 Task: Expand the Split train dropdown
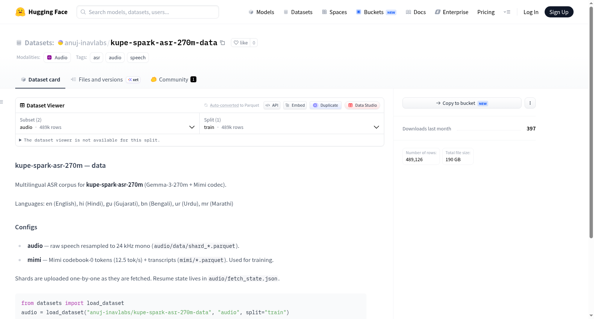click(x=291, y=123)
